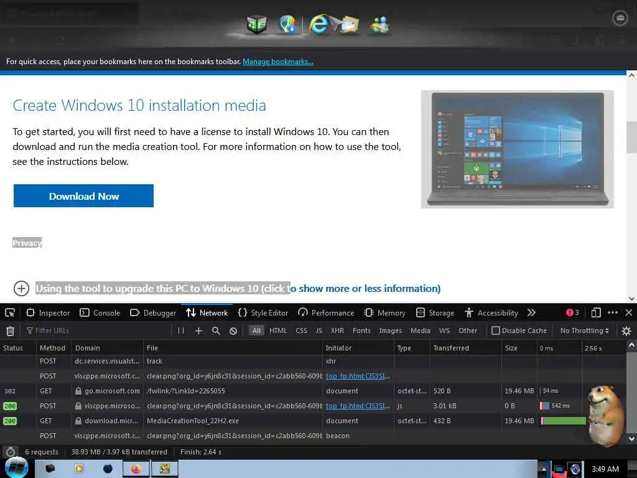Click the page vertical scrollbar down arrow
The width and height of the screenshot is (637, 478).
631,298
